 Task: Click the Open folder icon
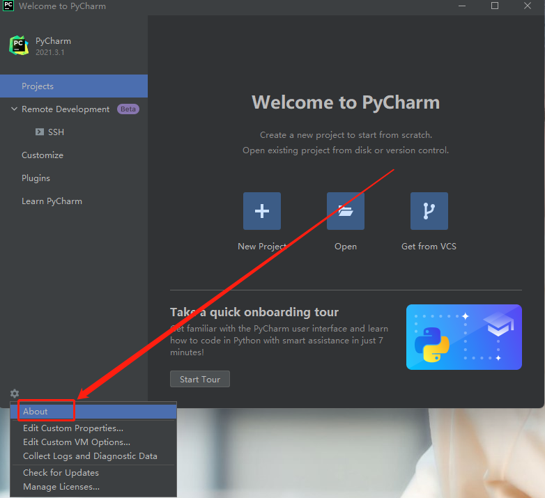346,211
